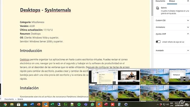Open Microsoft Word from the taskbar
The width and height of the screenshot is (190, 107).
(x=32, y=104)
